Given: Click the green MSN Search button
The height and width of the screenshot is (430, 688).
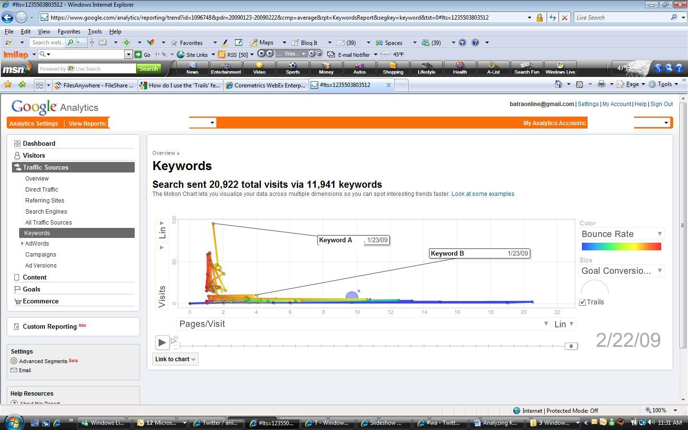Looking at the screenshot, I should click(149, 69).
